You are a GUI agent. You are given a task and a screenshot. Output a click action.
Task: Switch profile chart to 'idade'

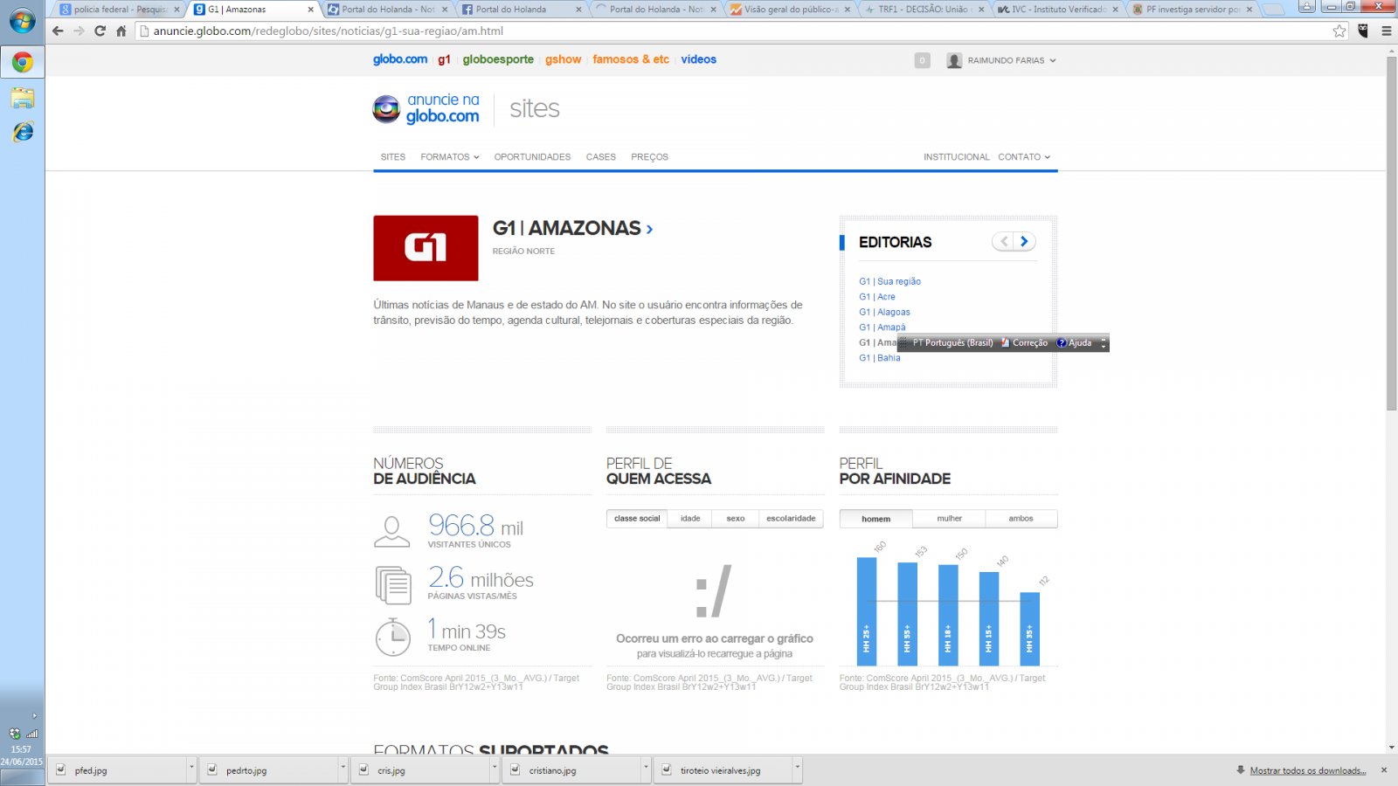[x=690, y=519]
